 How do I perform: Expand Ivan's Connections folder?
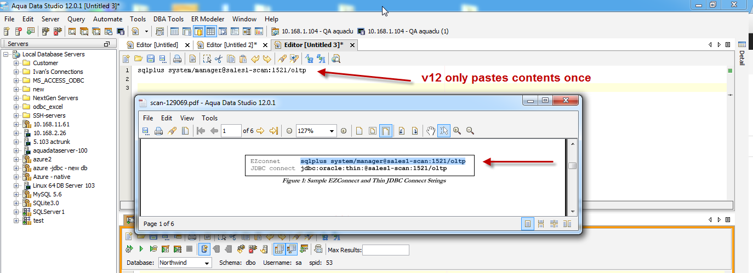tap(16, 72)
